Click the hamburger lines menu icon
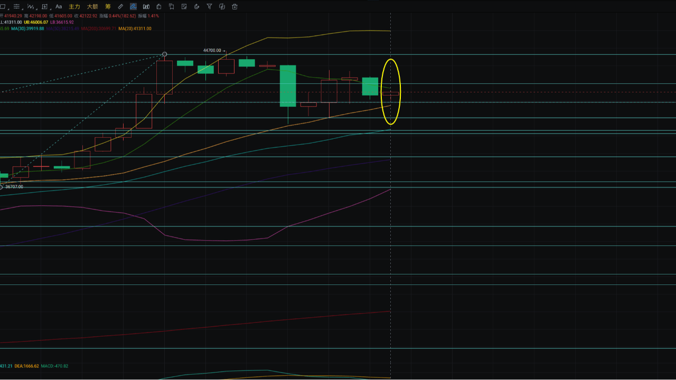Image resolution: width=676 pixels, height=380 pixels. pyautogui.click(x=17, y=6)
